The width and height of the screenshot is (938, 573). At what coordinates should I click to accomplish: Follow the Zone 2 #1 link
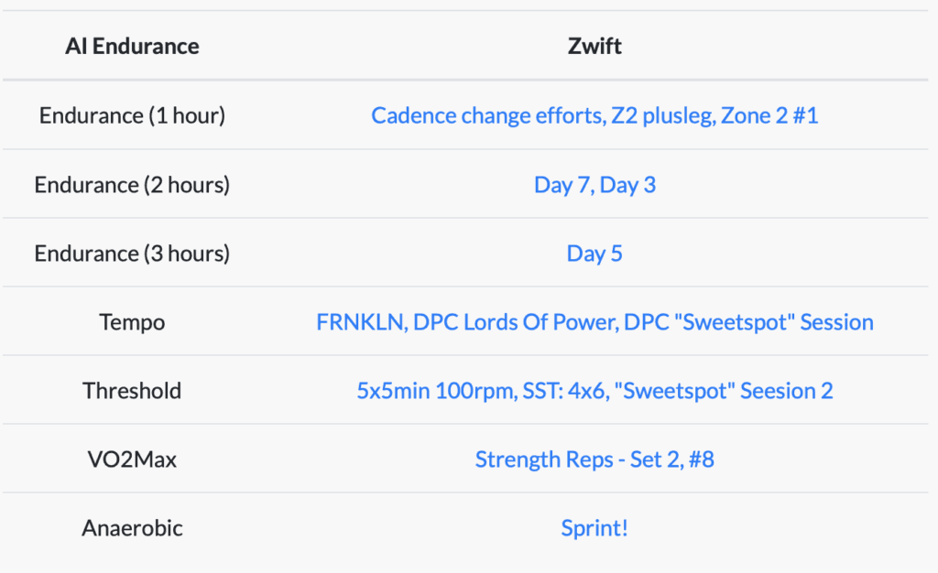[x=769, y=115]
